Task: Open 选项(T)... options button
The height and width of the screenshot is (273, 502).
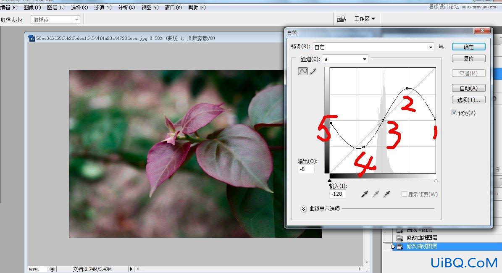Action: (469, 100)
